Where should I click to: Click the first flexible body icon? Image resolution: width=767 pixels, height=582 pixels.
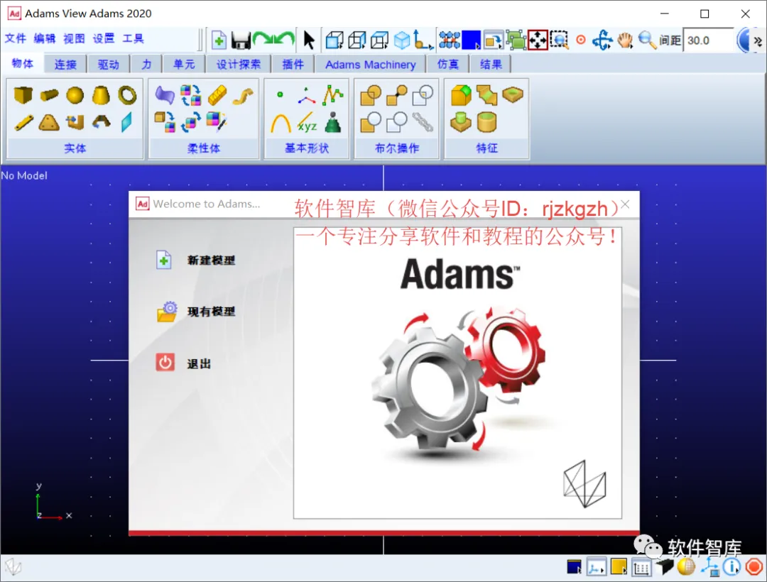(x=165, y=95)
